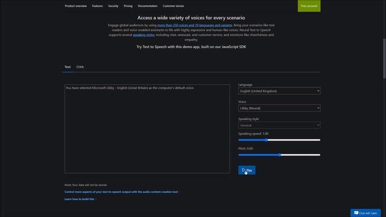Switch to the SSML tab

pos(80,67)
